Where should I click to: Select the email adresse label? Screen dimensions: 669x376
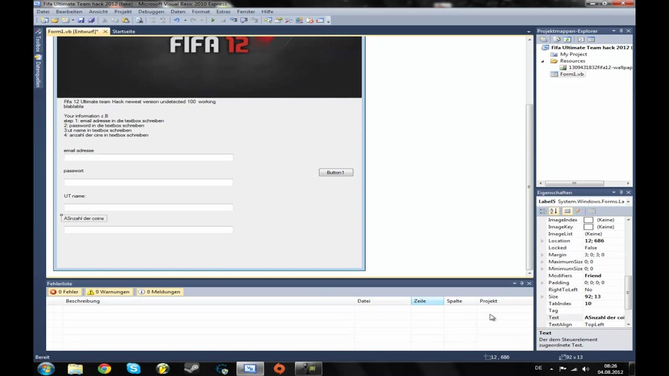pyautogui.click(x=79, y=150)
